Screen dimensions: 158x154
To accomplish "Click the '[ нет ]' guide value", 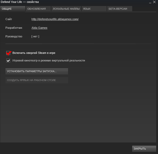I will point(35,36).
